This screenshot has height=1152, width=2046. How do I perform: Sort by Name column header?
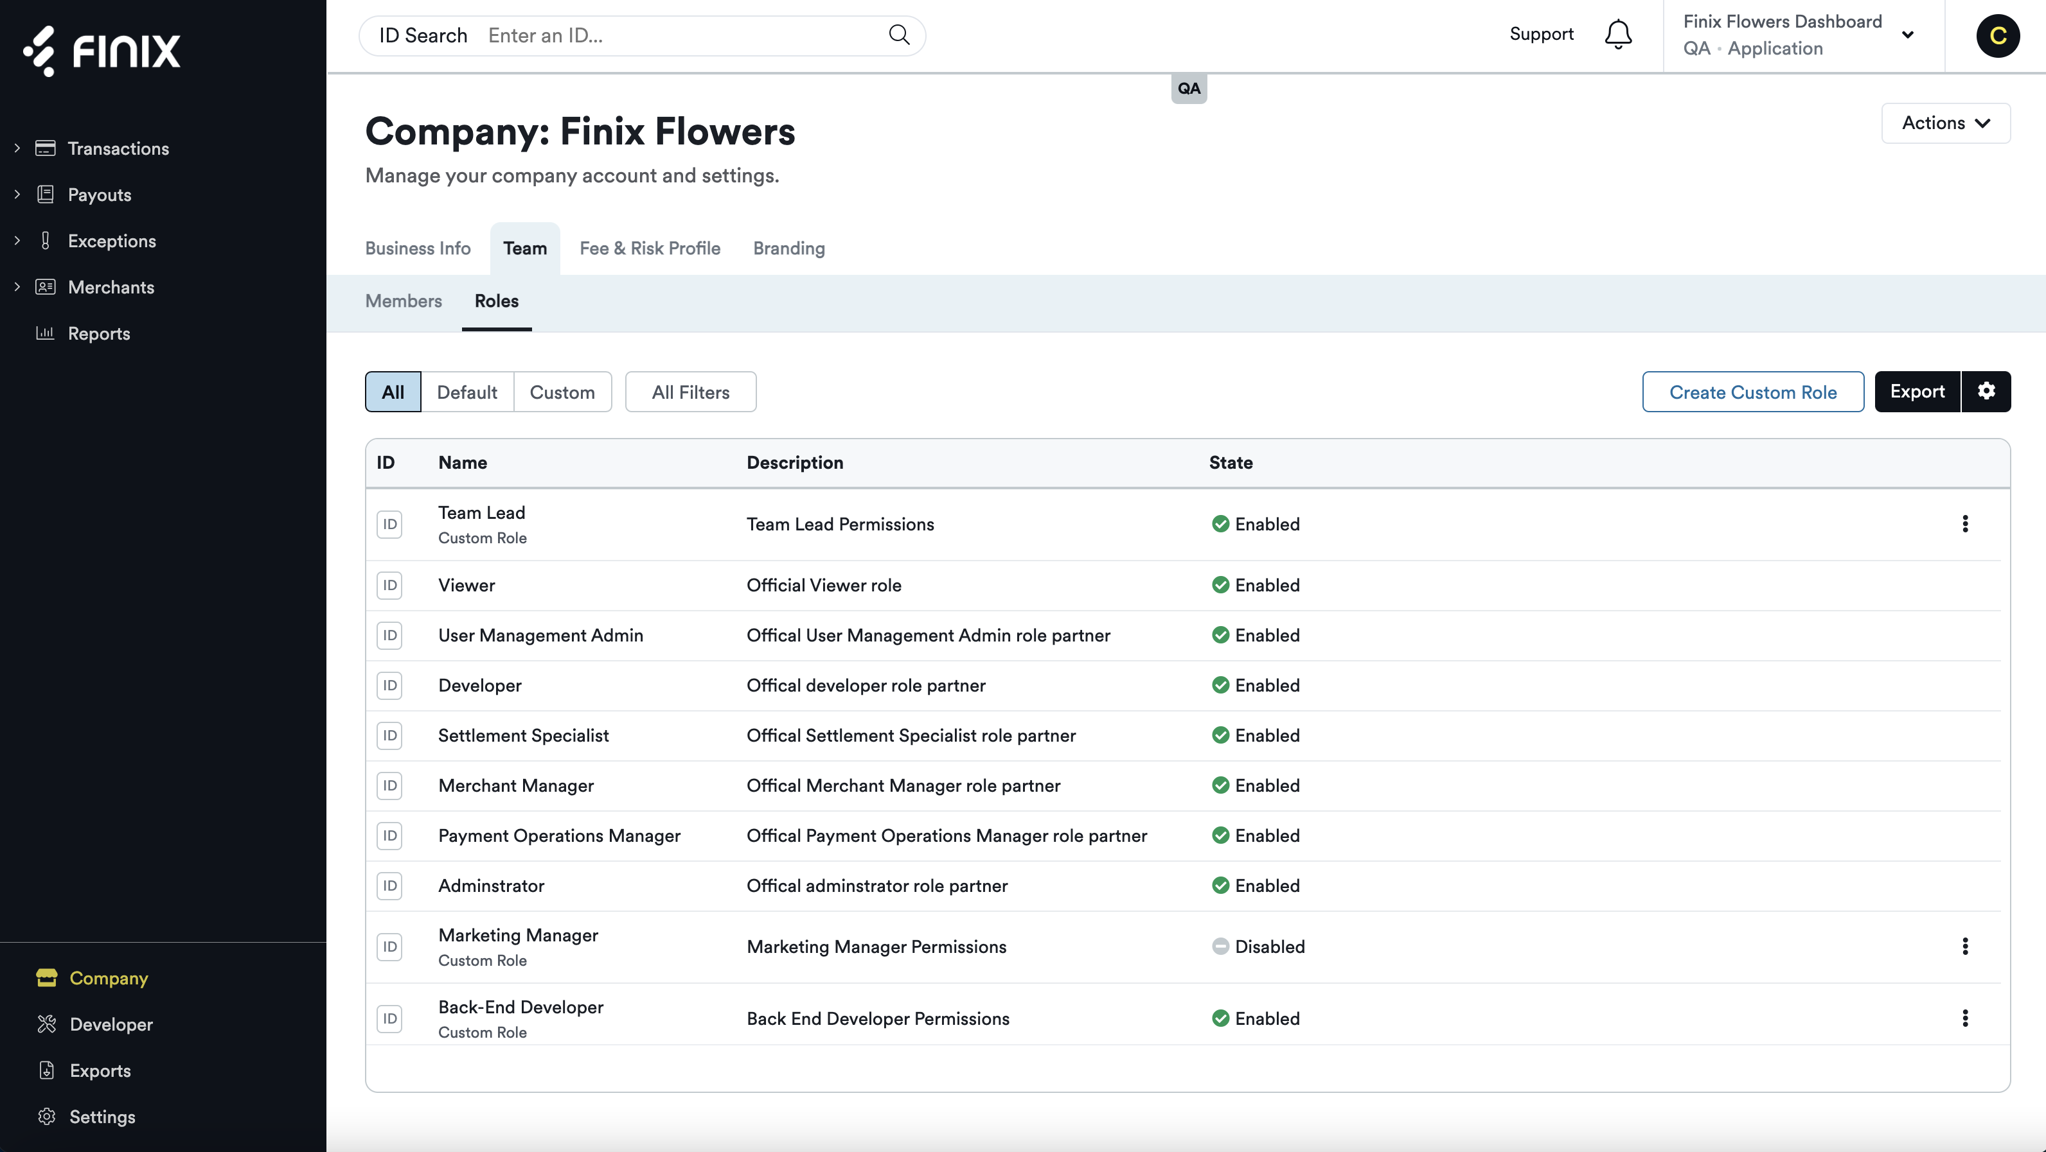tap(462, 463)
